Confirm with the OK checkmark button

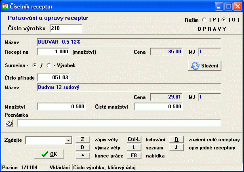click(x=49, y=154)
